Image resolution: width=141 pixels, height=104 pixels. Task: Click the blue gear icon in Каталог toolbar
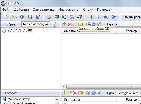coord(94,93)
